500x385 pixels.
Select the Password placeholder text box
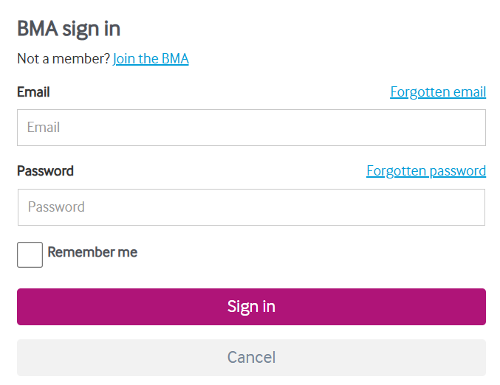tap(251, 207)
